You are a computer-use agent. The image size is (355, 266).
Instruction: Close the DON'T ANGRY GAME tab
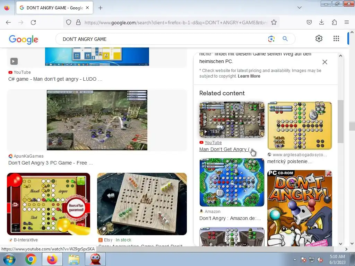coord(87,8)
